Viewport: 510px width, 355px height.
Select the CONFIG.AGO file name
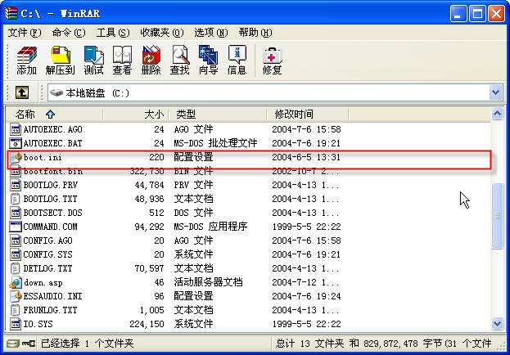[x=47, y=240]
